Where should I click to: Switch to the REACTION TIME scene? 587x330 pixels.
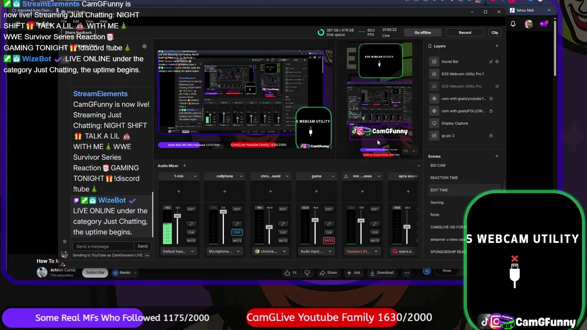point(444,178)
